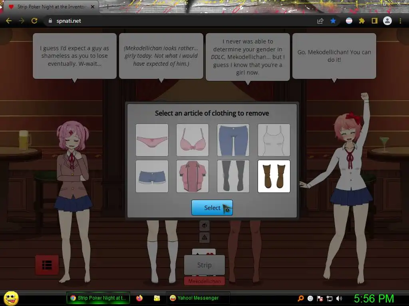Launch Firefox from the taskbar
The height and width of the screenshot is (306, 409).
pyautogui.click(x=139, y=298)
